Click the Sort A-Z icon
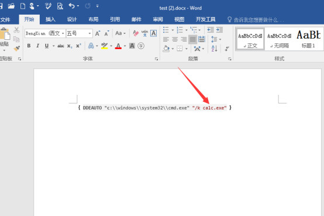Image resolution: width=324 pixels, height=216 pixels. coord(214,49)
